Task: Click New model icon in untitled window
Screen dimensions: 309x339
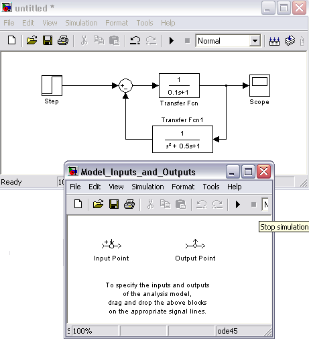Action: (x=11, y=40)
